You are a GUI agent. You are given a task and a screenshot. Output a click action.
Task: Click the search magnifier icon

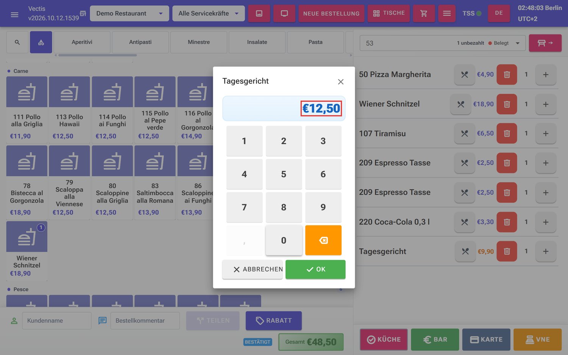click(17, 42)
